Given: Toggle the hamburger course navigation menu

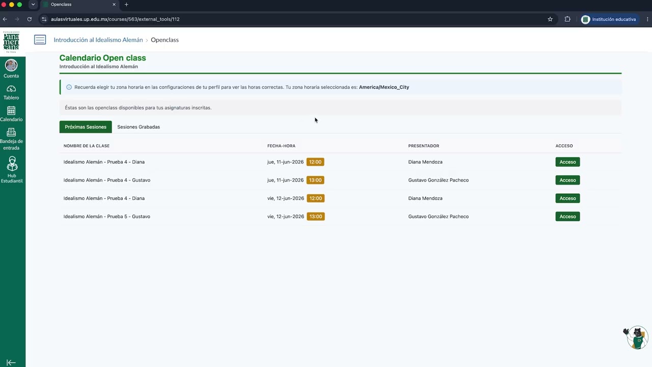Looking at the screenshot, I should click(40, 40).
